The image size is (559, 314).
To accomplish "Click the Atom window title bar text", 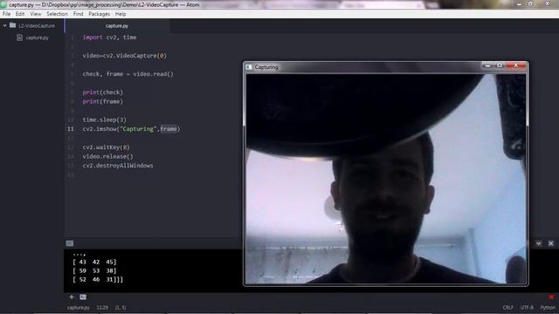I will [104, 4].
